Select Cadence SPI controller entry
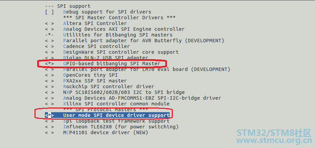 pos(88,46)
